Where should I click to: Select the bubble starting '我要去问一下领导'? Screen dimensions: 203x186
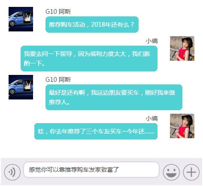click(89, 59)
